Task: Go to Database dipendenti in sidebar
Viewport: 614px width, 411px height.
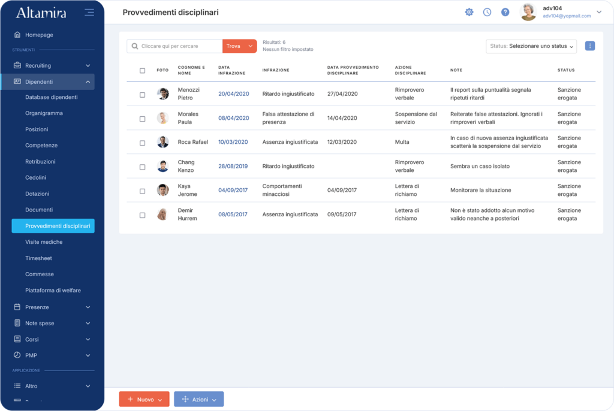Action: click(x=51, y=97)
